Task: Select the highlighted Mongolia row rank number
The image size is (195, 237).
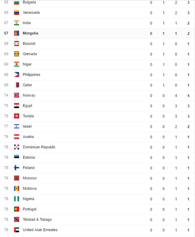Action: click(6, 33)
